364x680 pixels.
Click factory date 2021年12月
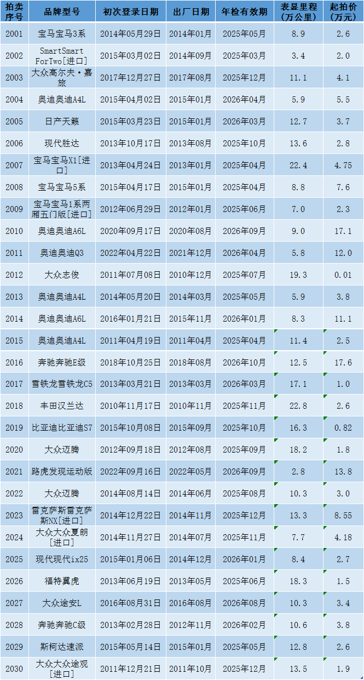tap(190, 253)
